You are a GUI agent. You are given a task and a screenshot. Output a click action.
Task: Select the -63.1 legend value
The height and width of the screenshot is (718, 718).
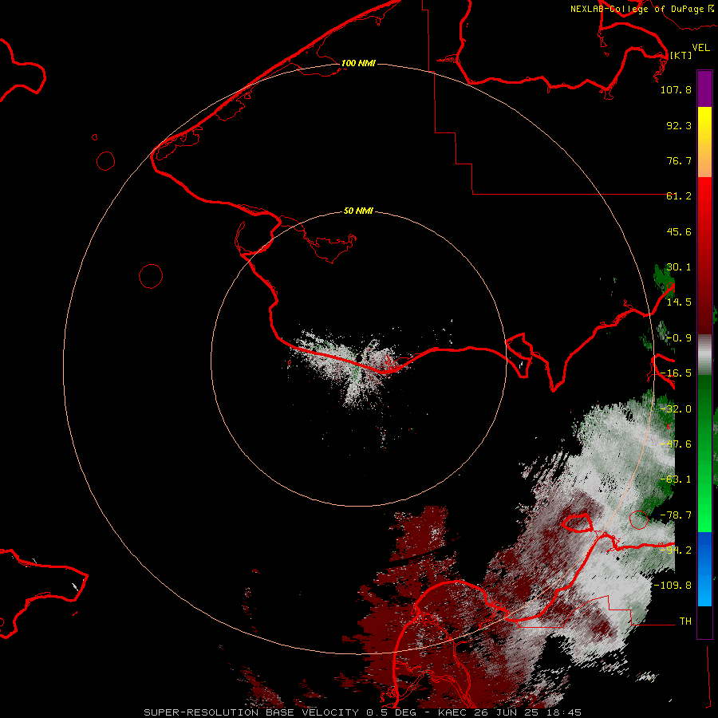point(676,479)
